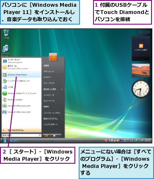Click the Internet Explorer icon in Start menu
This screenshot has height=179, width=154.
[5, 61]
